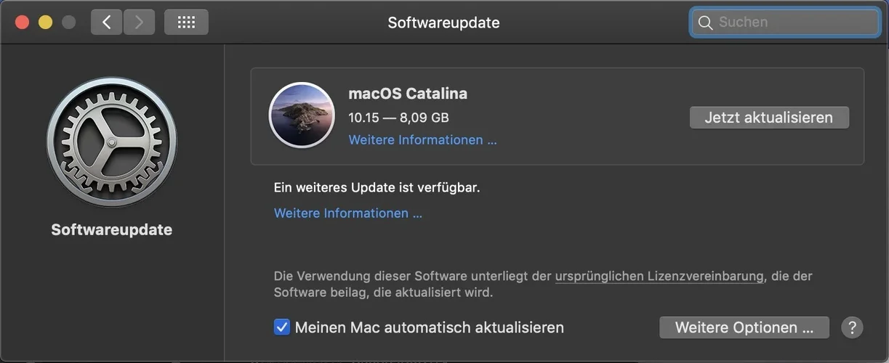Viewport: 889px width, 363px height.
Task: Click 'Ein weiteres Update ist verfügbar.' text
Action: click(x=377, y=187)
